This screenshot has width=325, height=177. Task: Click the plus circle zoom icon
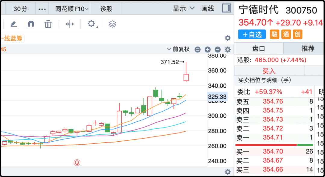[207, 49]
